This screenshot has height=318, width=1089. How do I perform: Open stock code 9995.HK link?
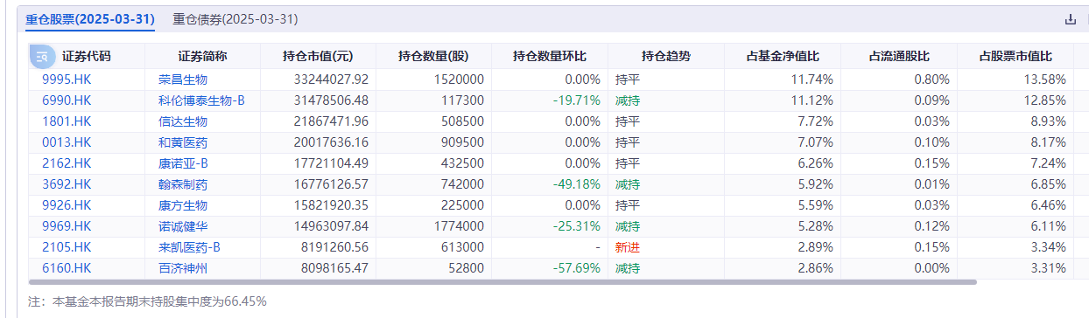pyautogui.click(x=67, y=79)
